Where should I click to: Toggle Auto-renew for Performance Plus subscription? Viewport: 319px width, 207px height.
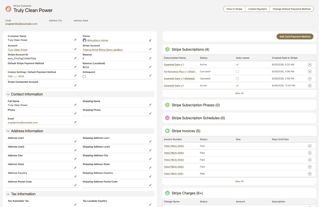coord(238,72)
